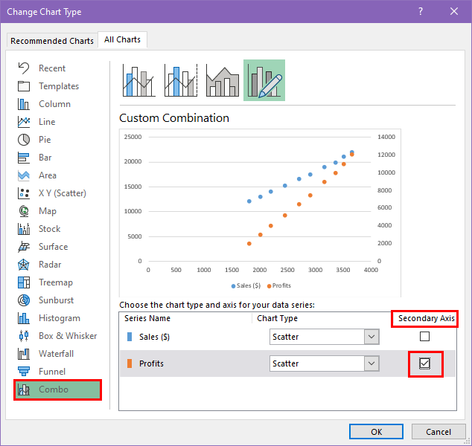The height and width of the screenshot is (446, 472).
Task: Select the Custom Combination pencil subtype
Action: (264, 80)
